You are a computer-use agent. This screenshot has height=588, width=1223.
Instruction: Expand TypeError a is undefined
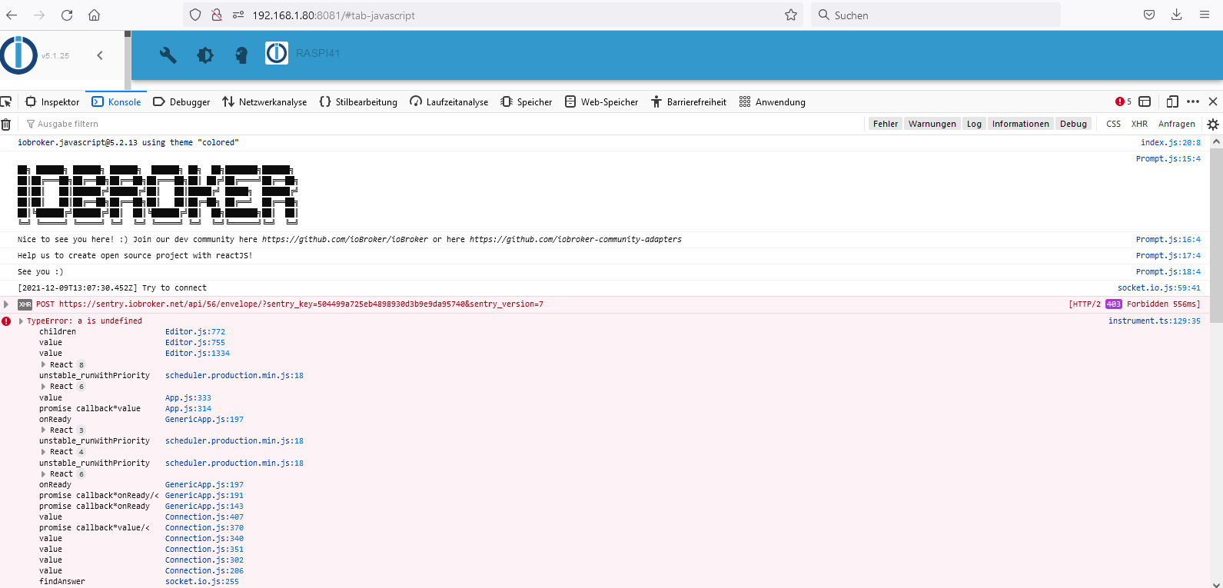click(x=22, y=321)
